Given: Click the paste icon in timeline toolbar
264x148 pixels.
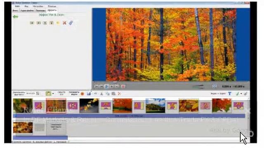Looking at the screenshot, I should pos(113,94).
